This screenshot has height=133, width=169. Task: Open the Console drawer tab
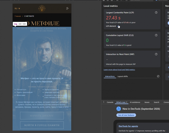pos(110,102)
